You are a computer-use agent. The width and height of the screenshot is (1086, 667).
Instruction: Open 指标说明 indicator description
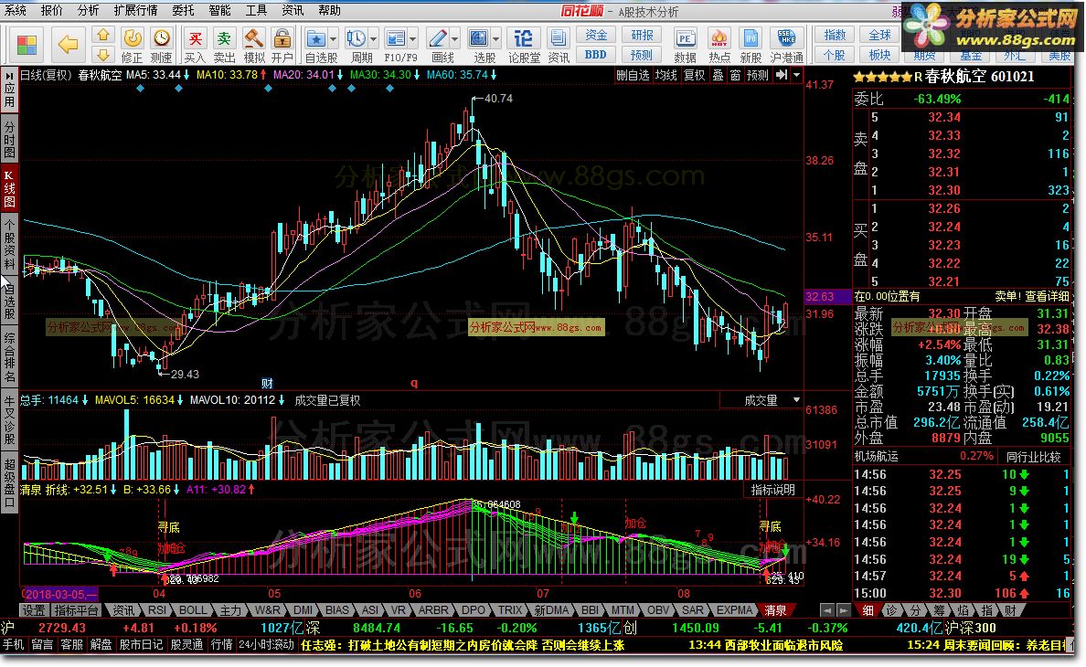coord(773,490)
